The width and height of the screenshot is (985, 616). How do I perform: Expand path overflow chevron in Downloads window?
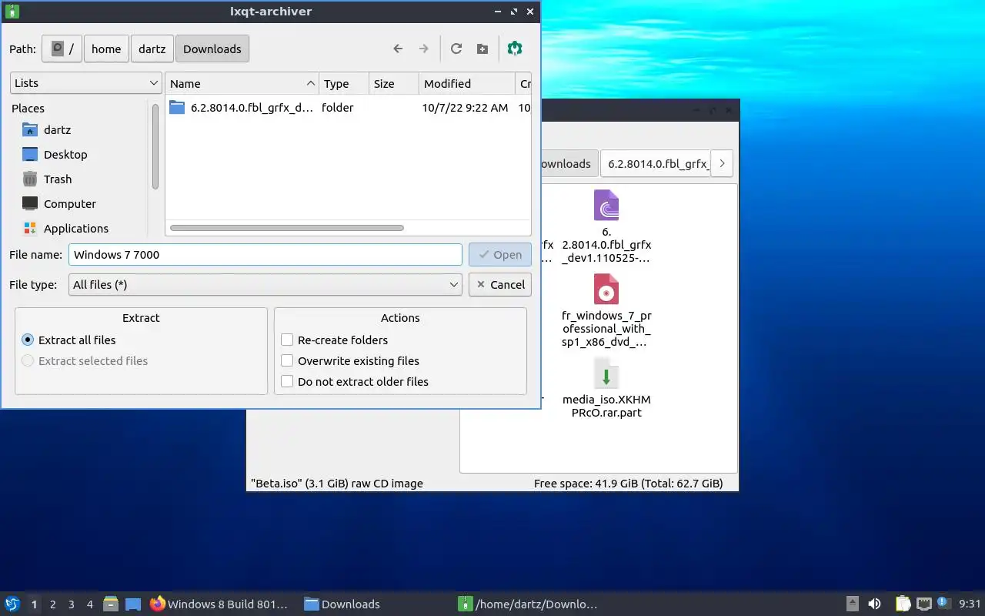(722, 163)
